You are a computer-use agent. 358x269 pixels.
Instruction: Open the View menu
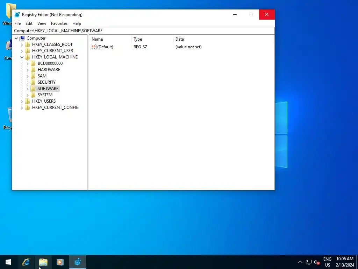tap(42, 23)
